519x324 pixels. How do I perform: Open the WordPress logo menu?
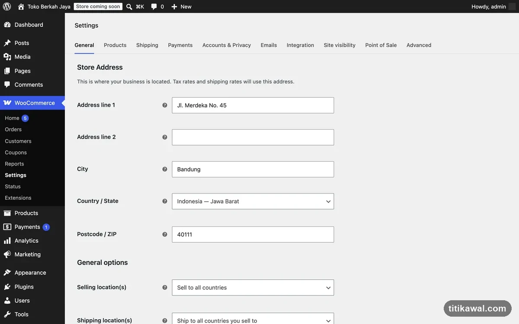[x=7, y=6]
